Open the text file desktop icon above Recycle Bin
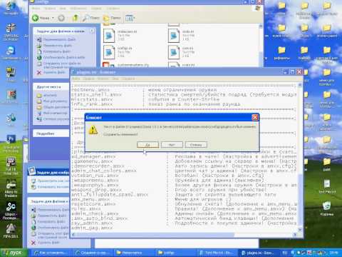Image resolution: width=342 pixels, height=257 pixels. (327, 186)
